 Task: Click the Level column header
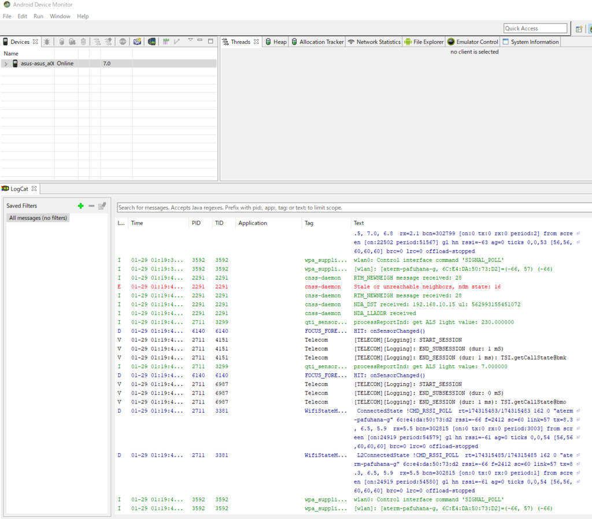click(x=121, y=223)
